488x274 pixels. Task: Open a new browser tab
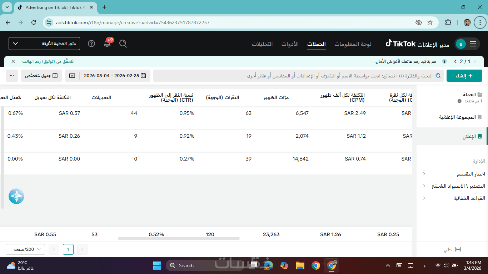pyautogui.click(x=104, y=7)
